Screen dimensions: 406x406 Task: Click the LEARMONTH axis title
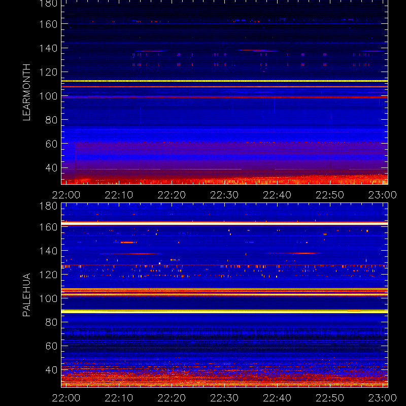coord(27,92)
